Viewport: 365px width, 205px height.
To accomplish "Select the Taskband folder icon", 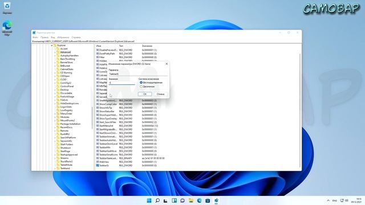I will 58,169.
